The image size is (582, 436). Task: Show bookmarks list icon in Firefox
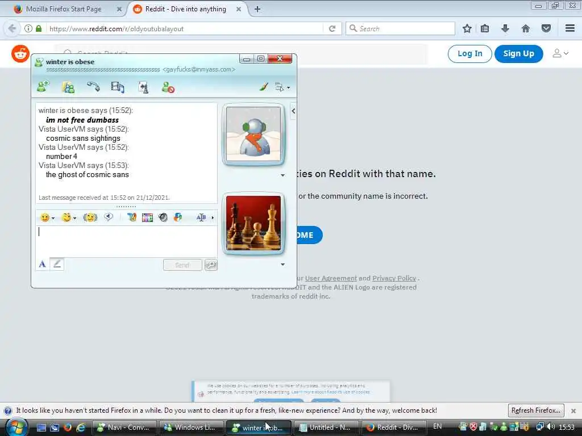484,28
